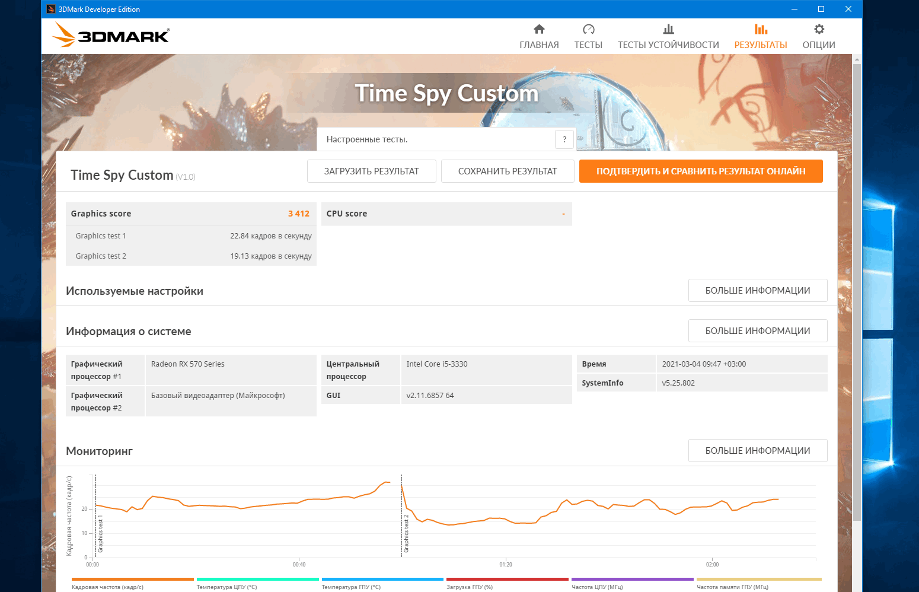Image resolution: width=919 pixels, height=592 pixels.
Task: Open the ТЕСТЫ УСТОЙЧИВОСТИ tab
Action: click(668, 45)
